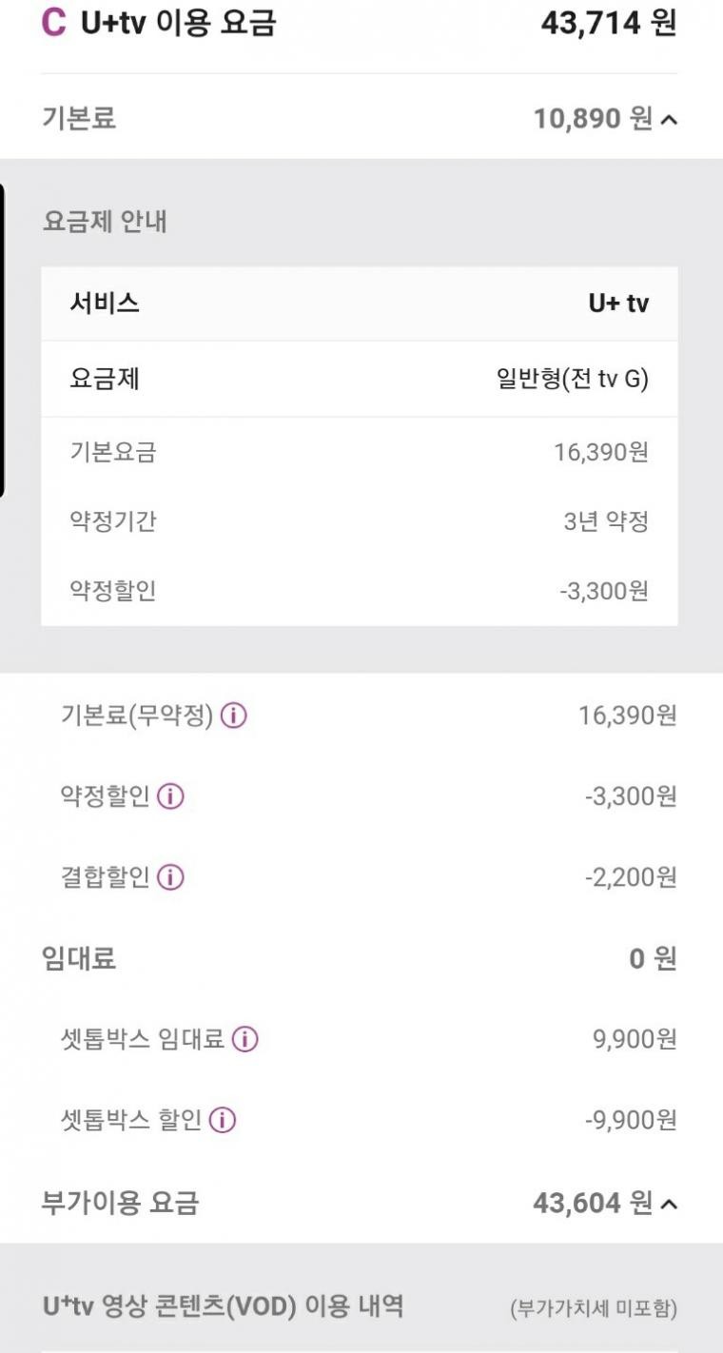723x1353 pixels.
Task: Tap the 임대료 0원 row
Action: click(x=360, y=958)
